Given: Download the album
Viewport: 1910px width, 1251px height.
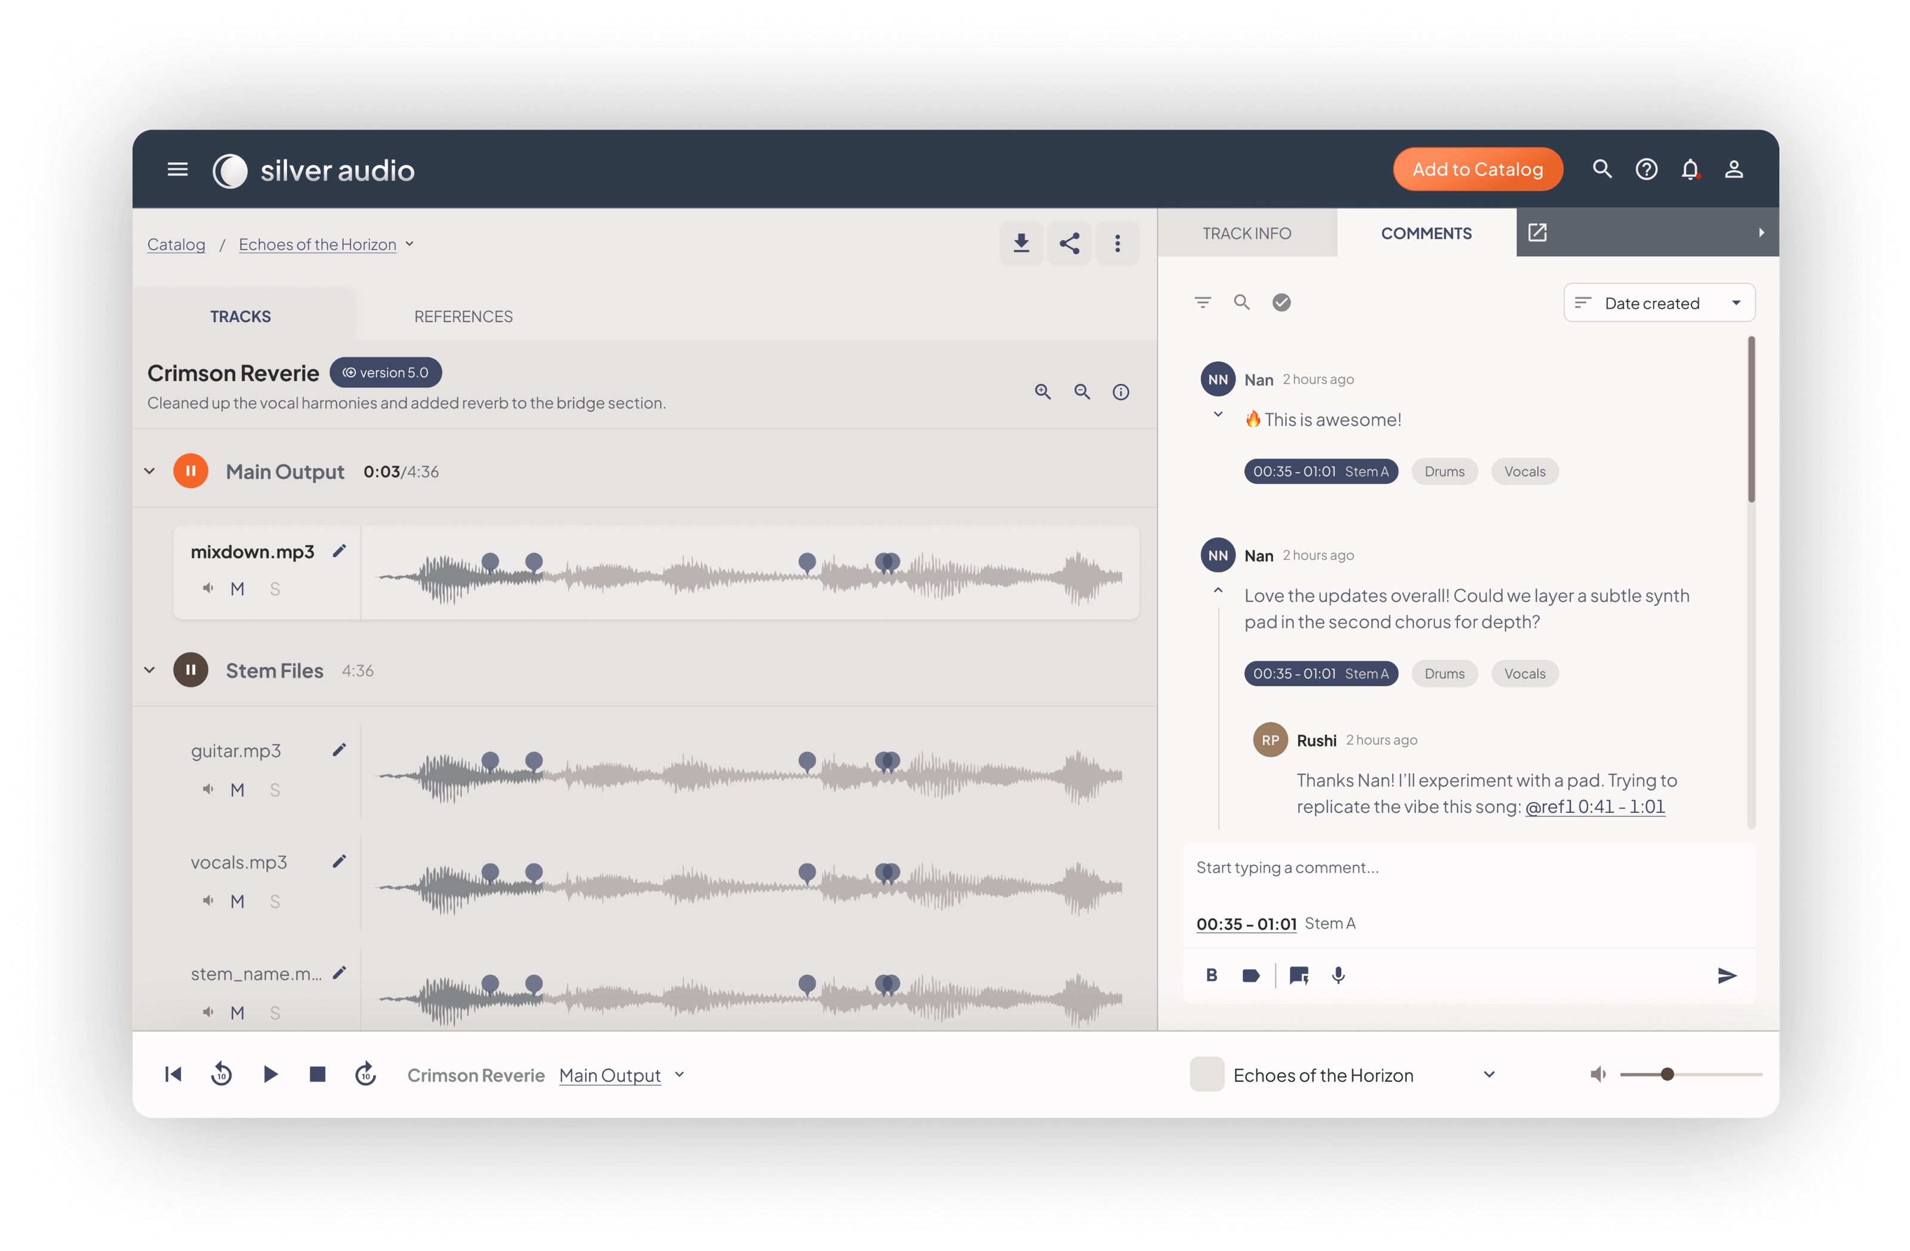Looking at the screenshot, I should tap(1021, 243).
